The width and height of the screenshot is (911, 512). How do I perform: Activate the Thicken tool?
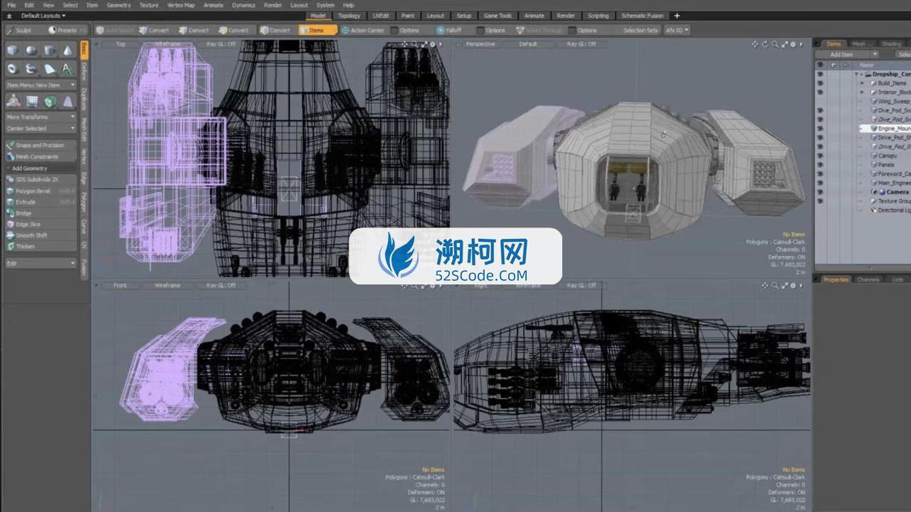click(x=41, y=246)
